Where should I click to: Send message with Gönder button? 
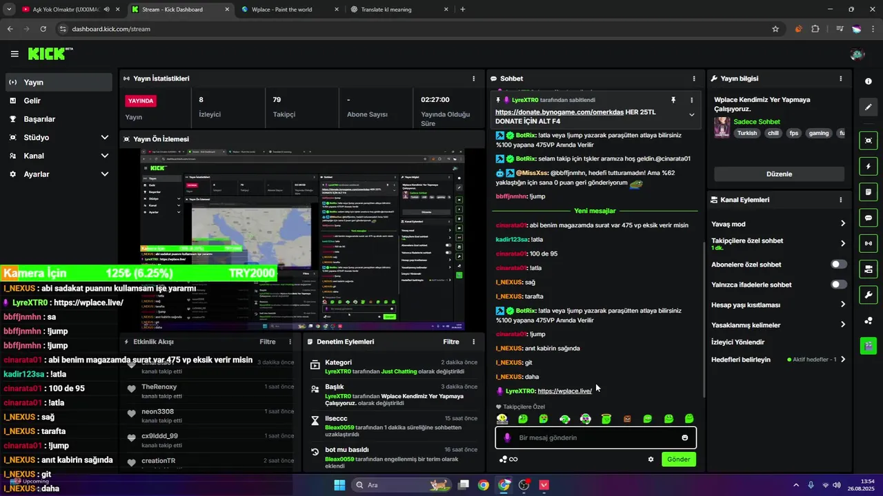[x=678, y=459]
